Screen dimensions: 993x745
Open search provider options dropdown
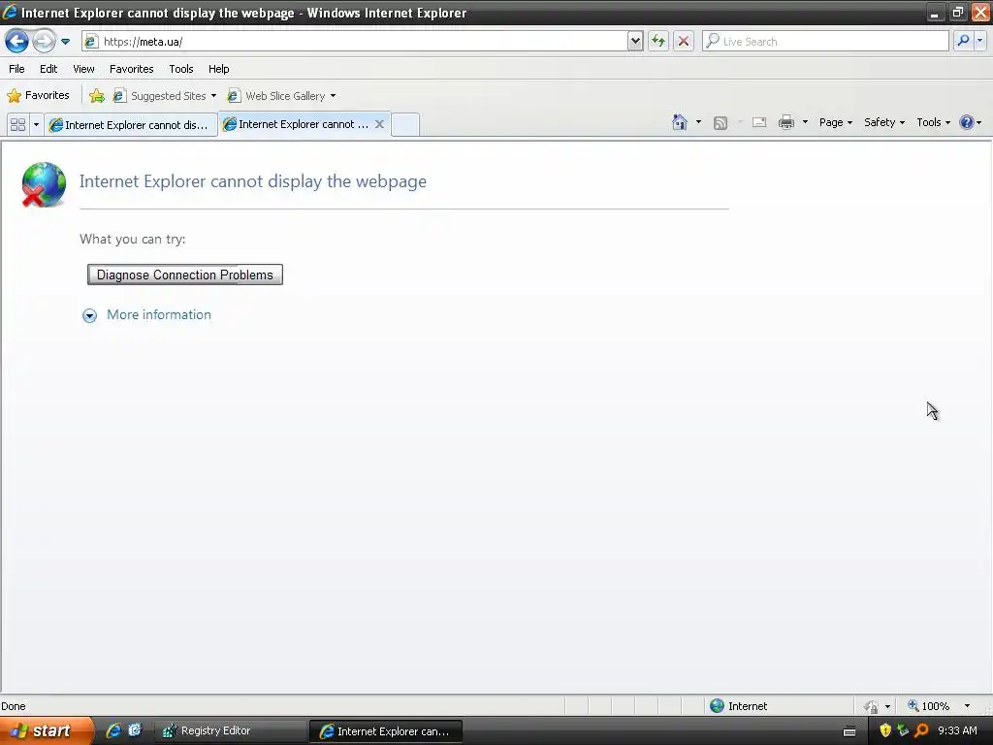point(979,41)
